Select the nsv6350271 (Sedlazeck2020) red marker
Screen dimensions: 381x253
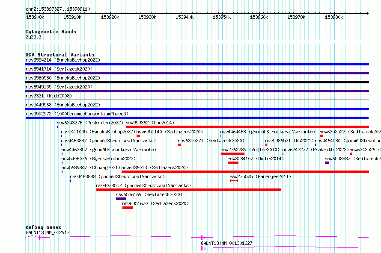tap(179, 145)
